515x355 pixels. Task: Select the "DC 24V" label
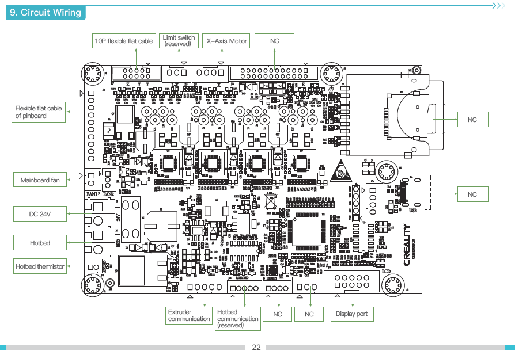pos(40,214)
